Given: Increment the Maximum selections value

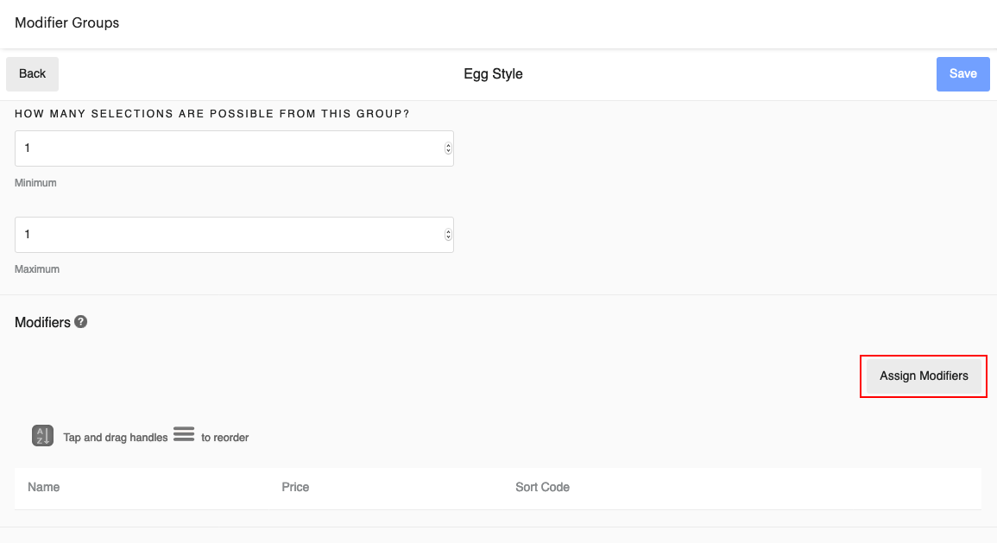Looking at the screenshot, I should 447,230.
